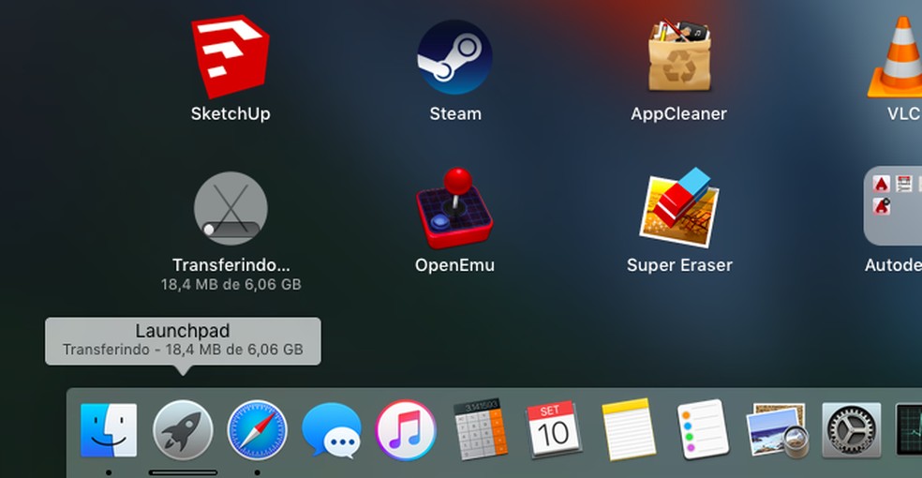Open SketchUp from Launchpad
Screen dimensions: 922x478
coord(230,56)
